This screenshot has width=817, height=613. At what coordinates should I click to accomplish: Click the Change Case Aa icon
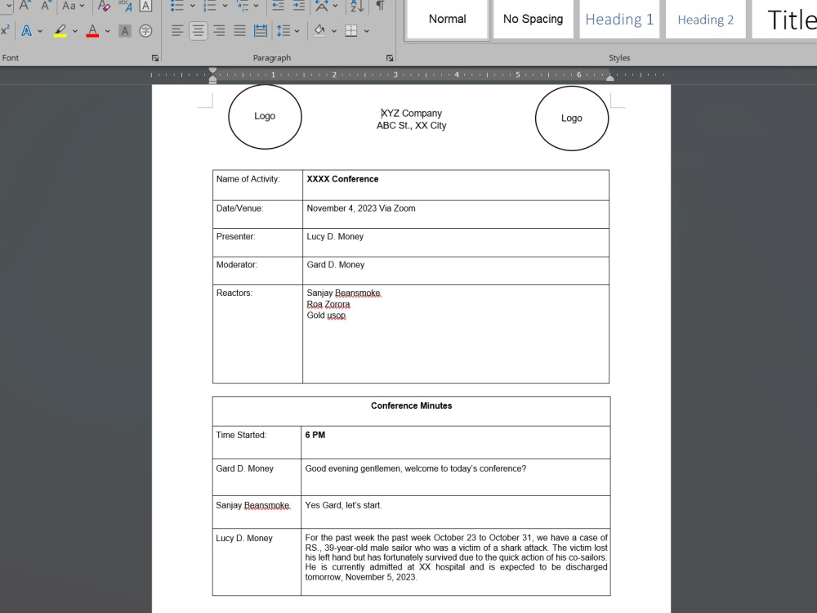click(69, 6)
